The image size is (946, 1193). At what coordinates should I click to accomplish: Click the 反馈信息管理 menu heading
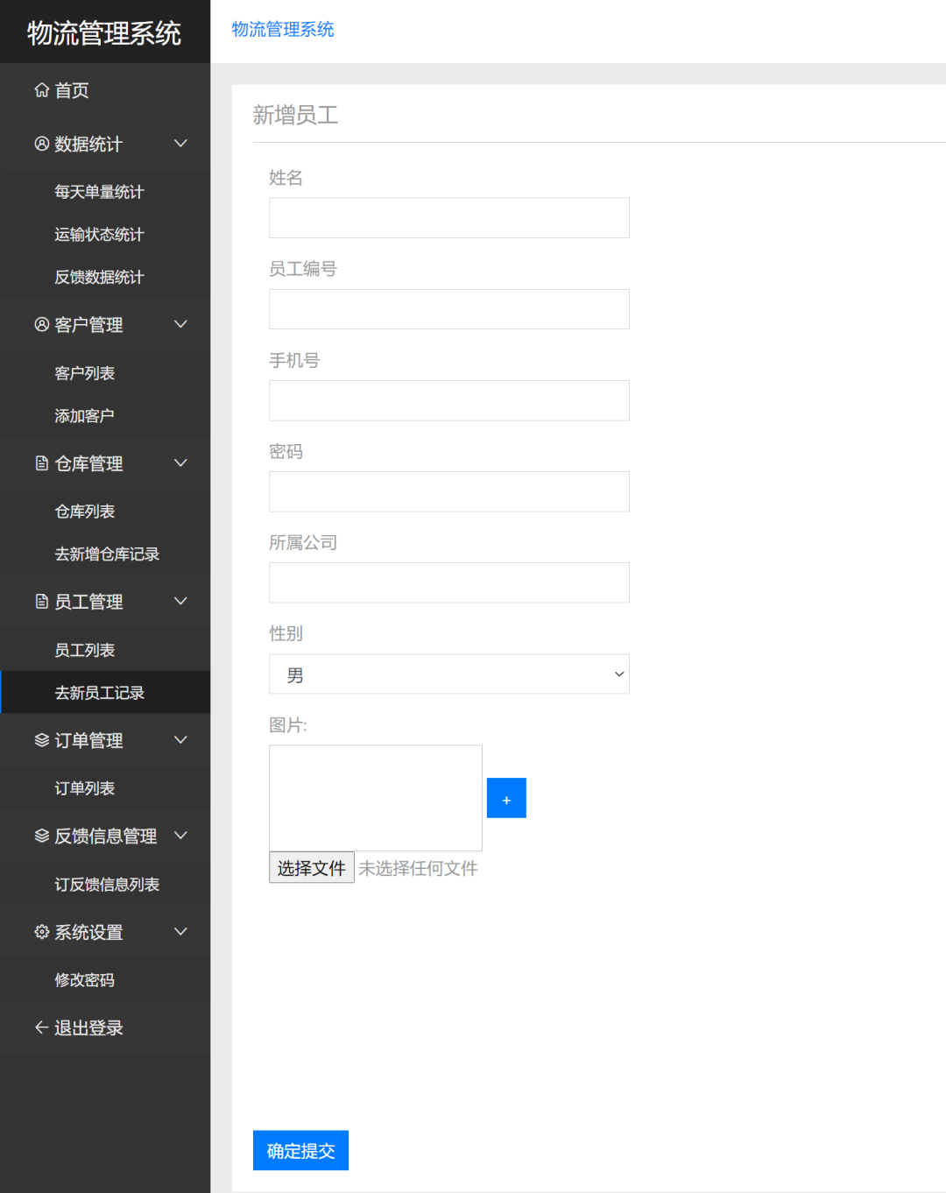point(105,836)
